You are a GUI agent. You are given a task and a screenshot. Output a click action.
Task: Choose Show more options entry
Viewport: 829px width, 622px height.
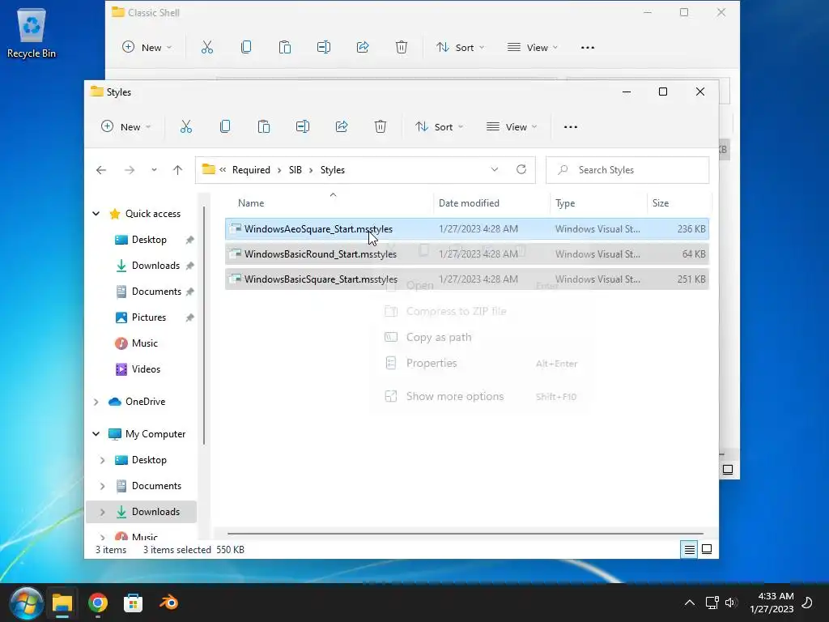481,396
